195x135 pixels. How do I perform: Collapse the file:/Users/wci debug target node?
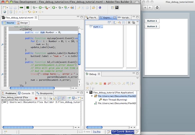tap(92, 96)
